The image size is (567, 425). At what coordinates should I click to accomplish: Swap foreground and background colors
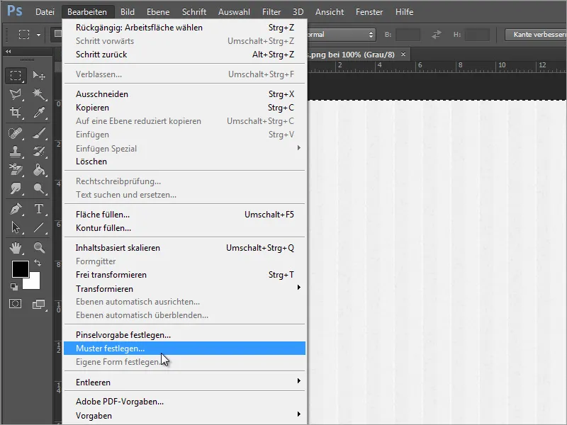coord(38,263)
